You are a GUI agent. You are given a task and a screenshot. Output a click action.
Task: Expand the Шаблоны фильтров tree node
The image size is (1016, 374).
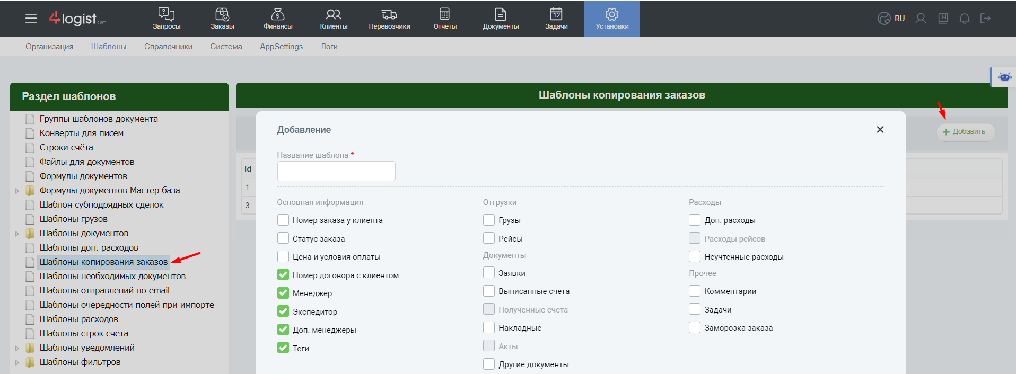click(x=17, y=362)
